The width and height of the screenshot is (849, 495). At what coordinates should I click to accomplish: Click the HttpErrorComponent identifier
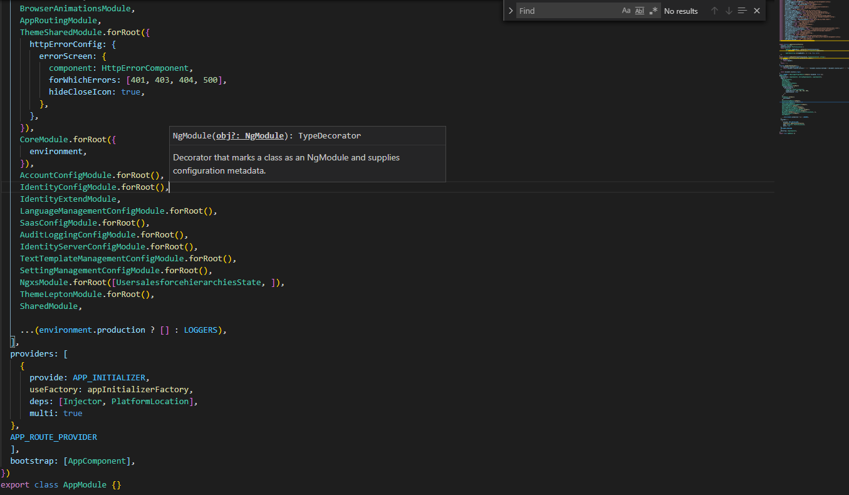[145, 68]
